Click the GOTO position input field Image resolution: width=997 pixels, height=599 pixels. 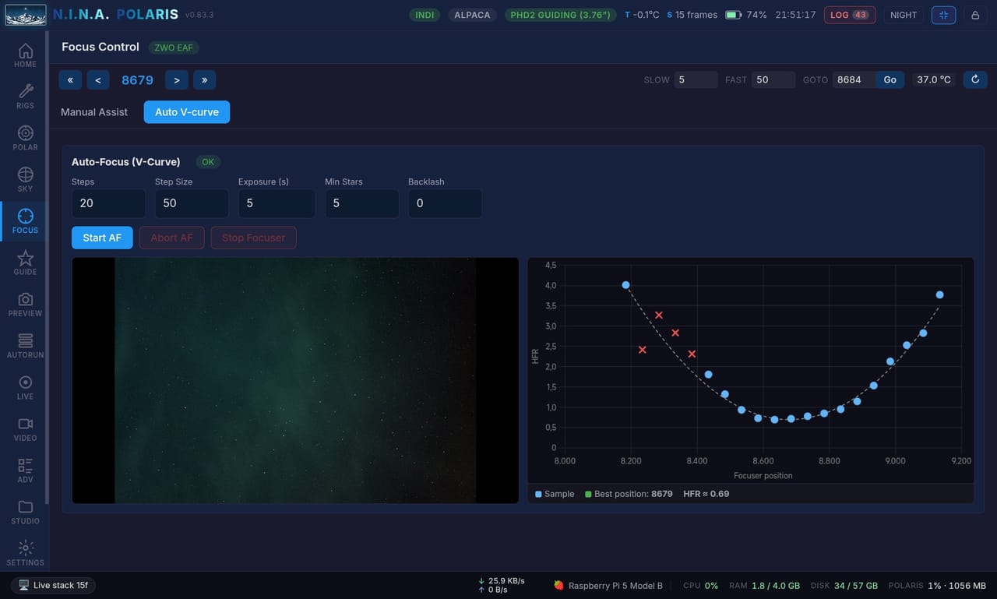pyautogui.click(x=854, y=79)
